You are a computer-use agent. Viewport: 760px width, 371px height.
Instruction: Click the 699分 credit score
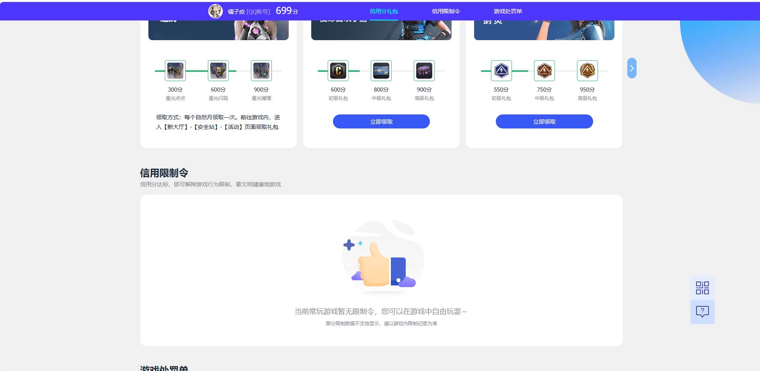287,11
